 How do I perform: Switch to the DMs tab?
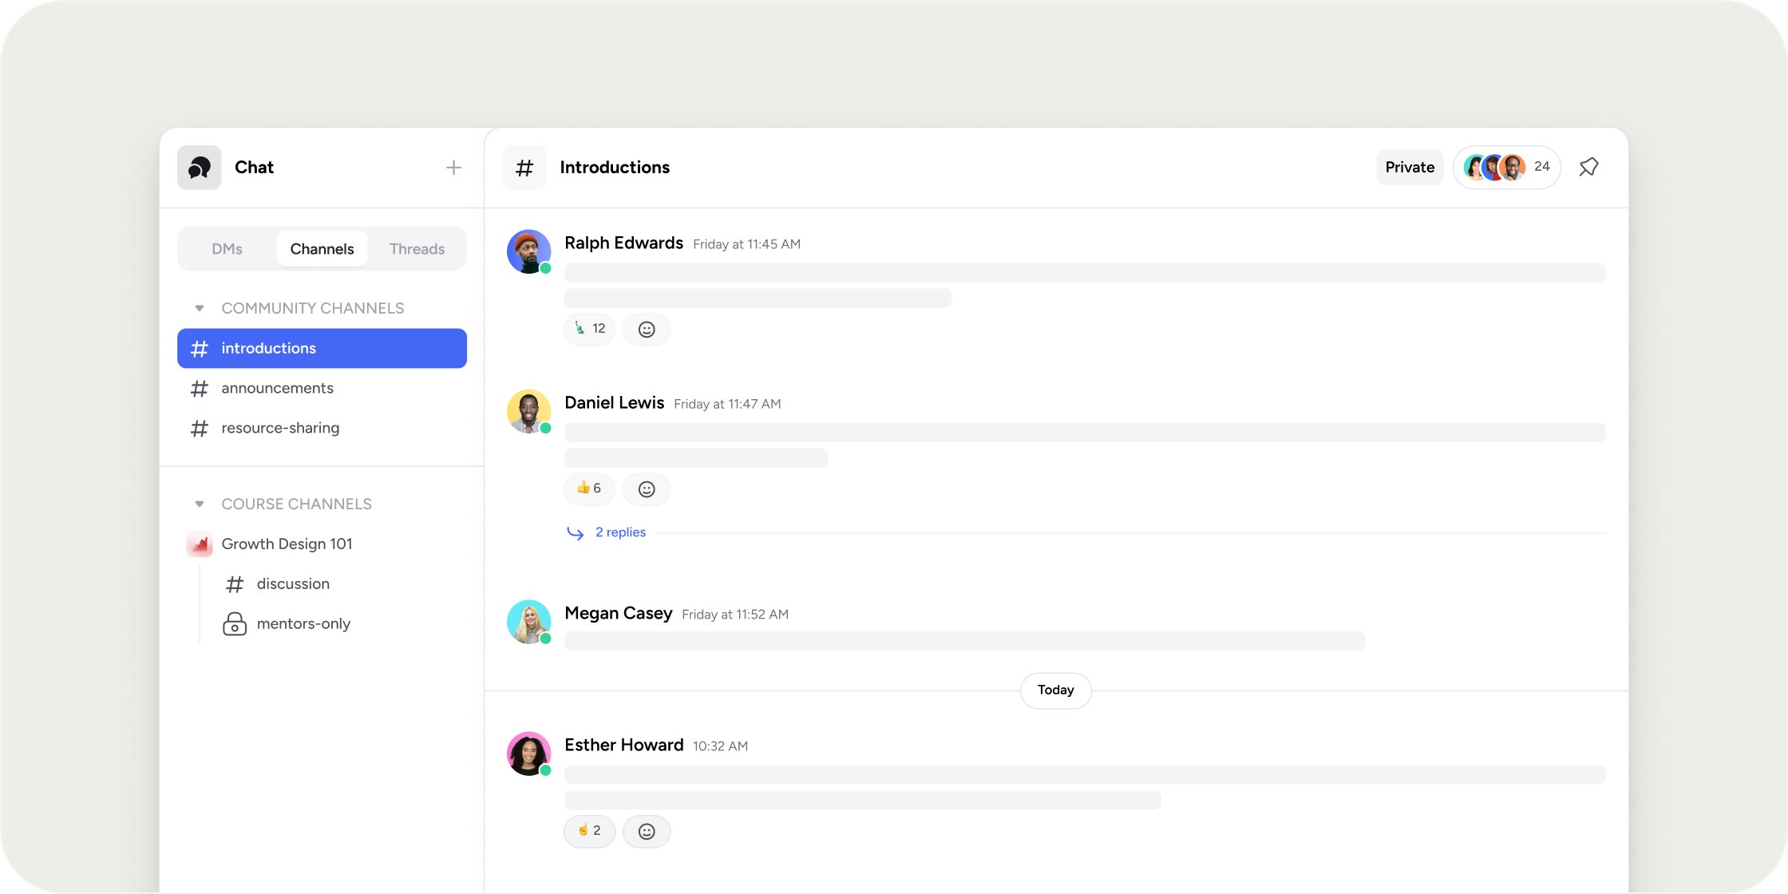pos(227,249)
